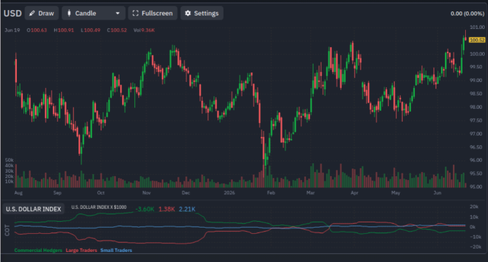Click the high value H100.91
The height and width of the screenshot is (262, 488).
(x=64, y=30)
